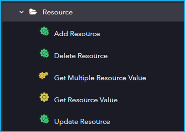The image size is (185, 132).
Task: Click the plus badge on Add Resource icon
Action: coord(47,33)
